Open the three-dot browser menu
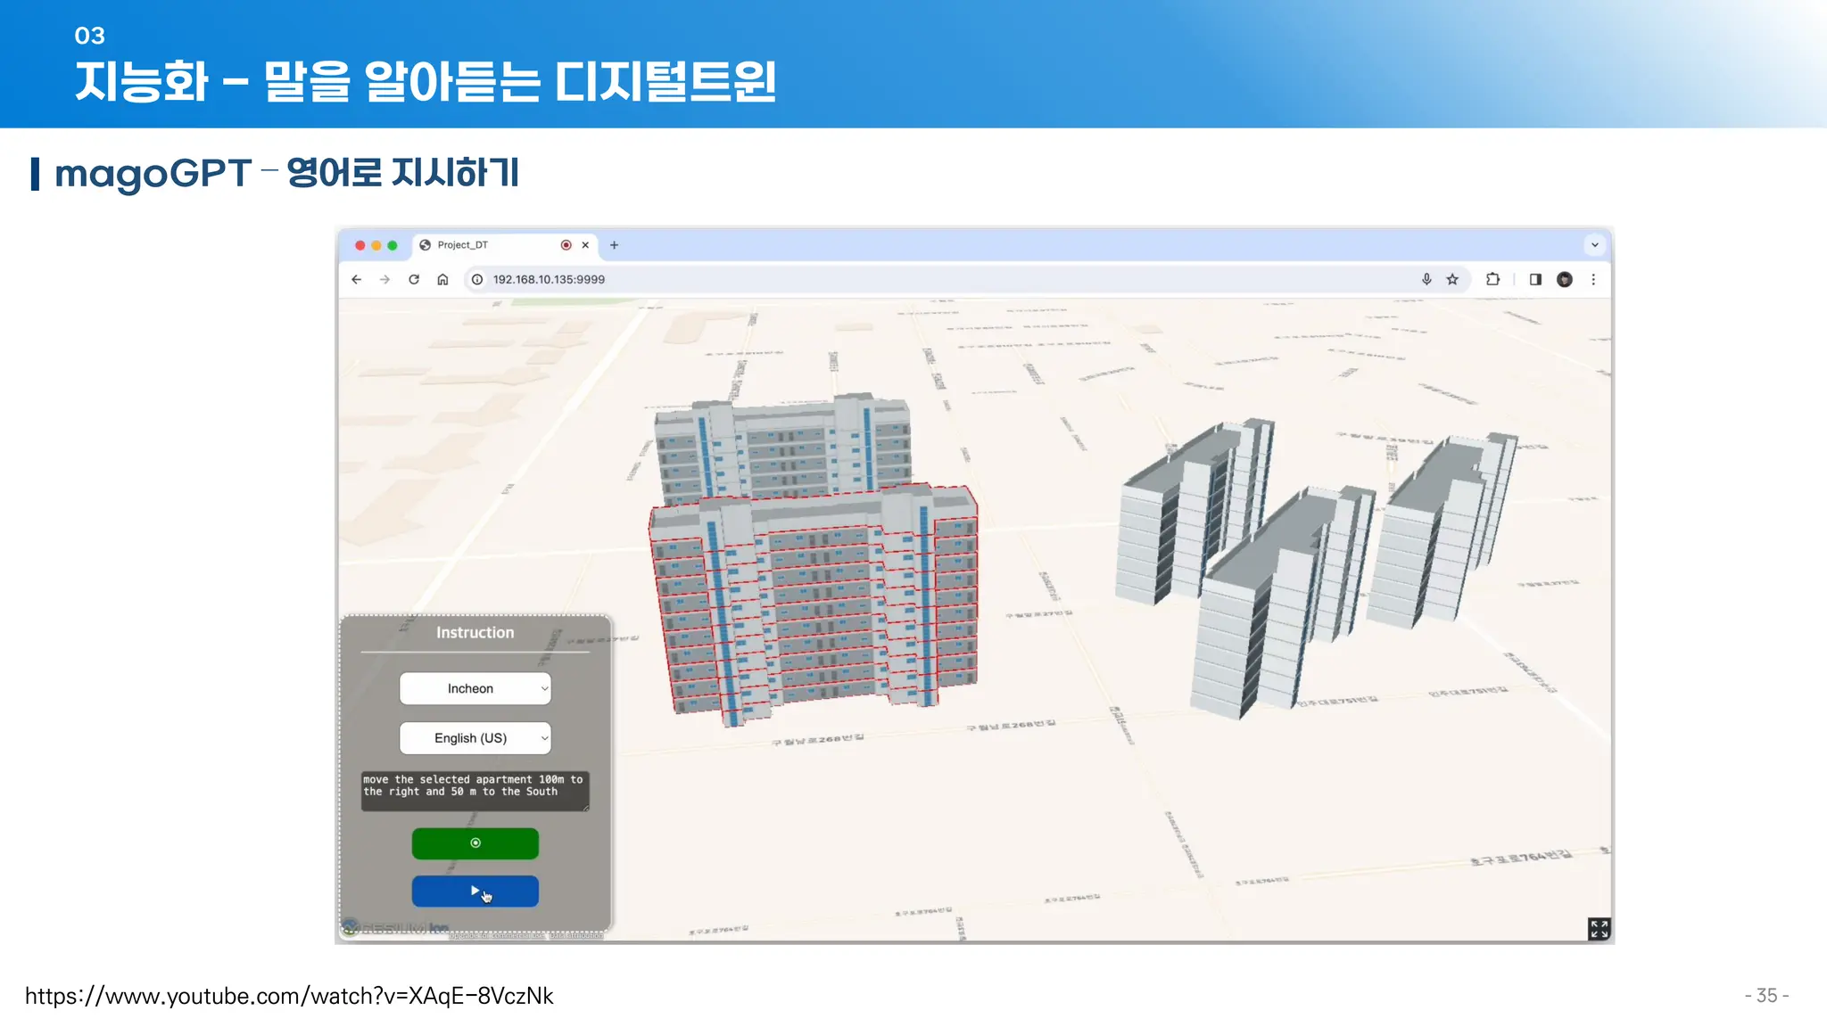 (1593, 279)
